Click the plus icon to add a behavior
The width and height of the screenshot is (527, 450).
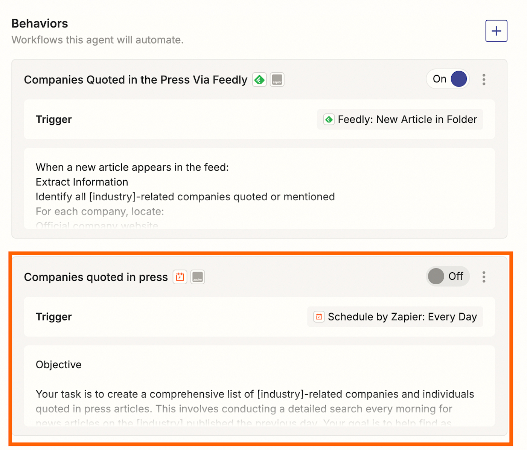[x=496, y=31]
